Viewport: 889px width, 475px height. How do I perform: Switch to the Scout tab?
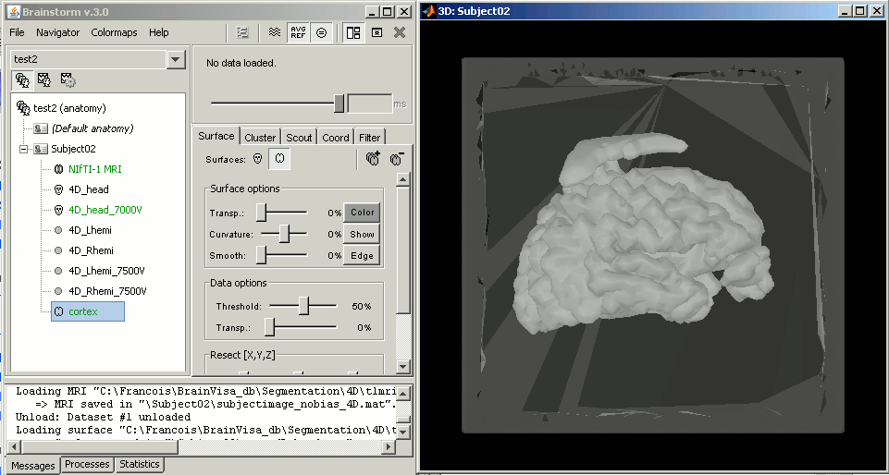point(298,138)
